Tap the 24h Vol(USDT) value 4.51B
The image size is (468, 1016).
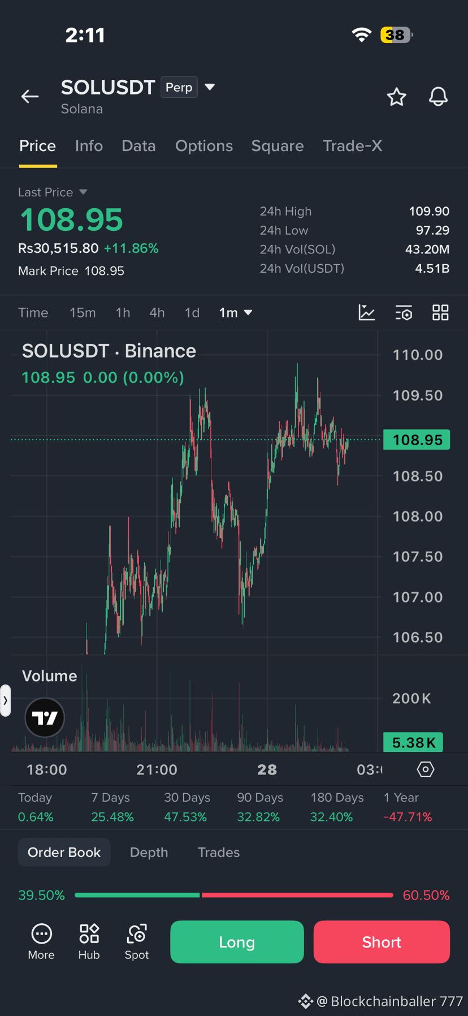(x=432, y=268)
